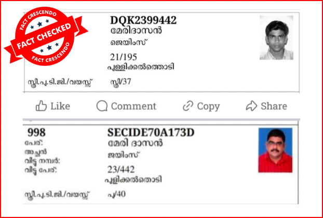Image resolution: width=323 pixels, height=218 pixels.
Task: Click serial number 998
Action: click(x=36, y=133)
